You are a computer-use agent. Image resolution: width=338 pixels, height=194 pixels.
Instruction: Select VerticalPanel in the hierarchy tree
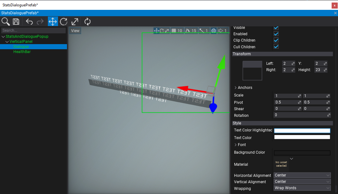(x=21, y=42)
